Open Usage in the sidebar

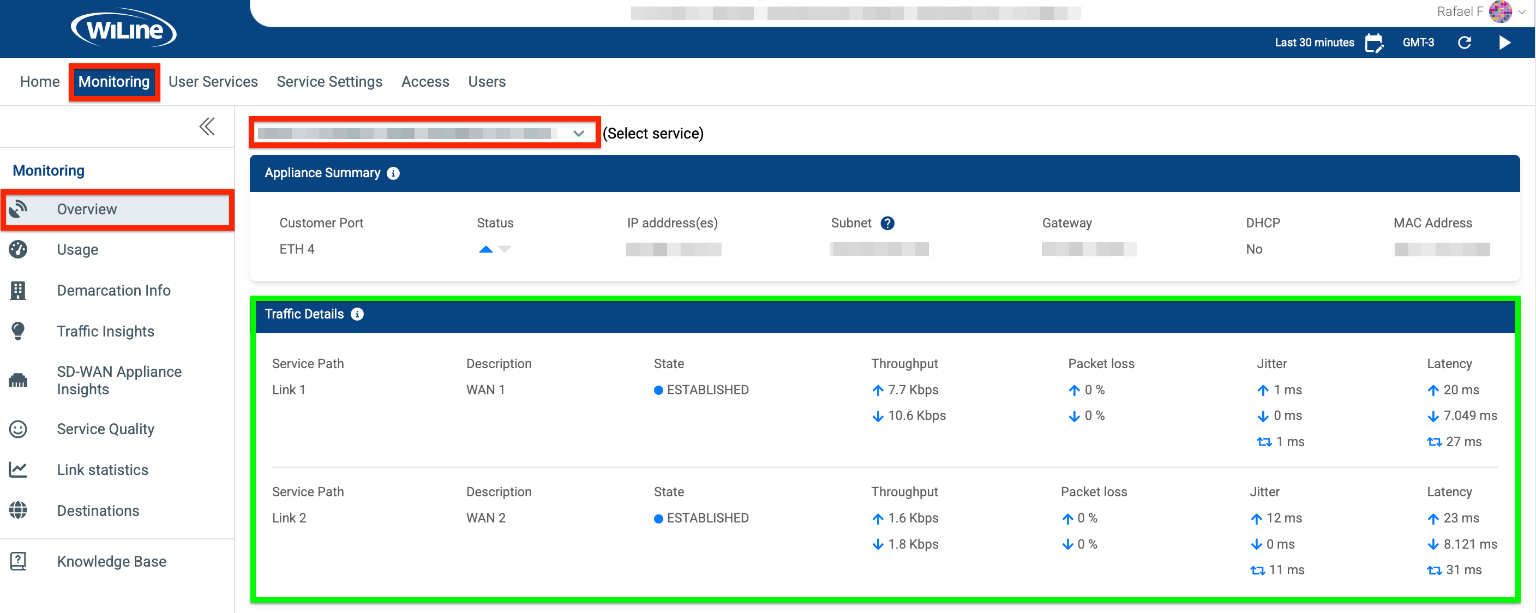click(77, 250)
